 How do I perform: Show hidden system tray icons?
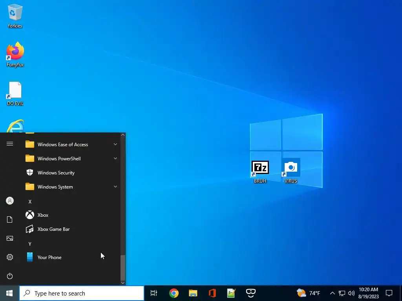coord(332,293)
